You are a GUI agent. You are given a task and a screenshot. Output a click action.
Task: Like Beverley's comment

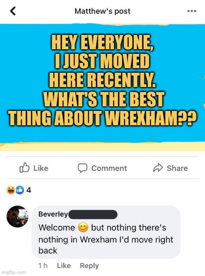click(64, 266)
